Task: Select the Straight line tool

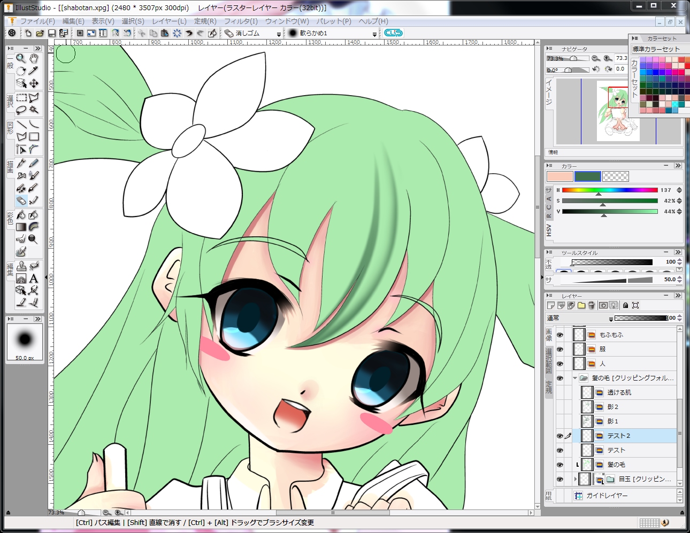Action: click(x=21, y=124)
